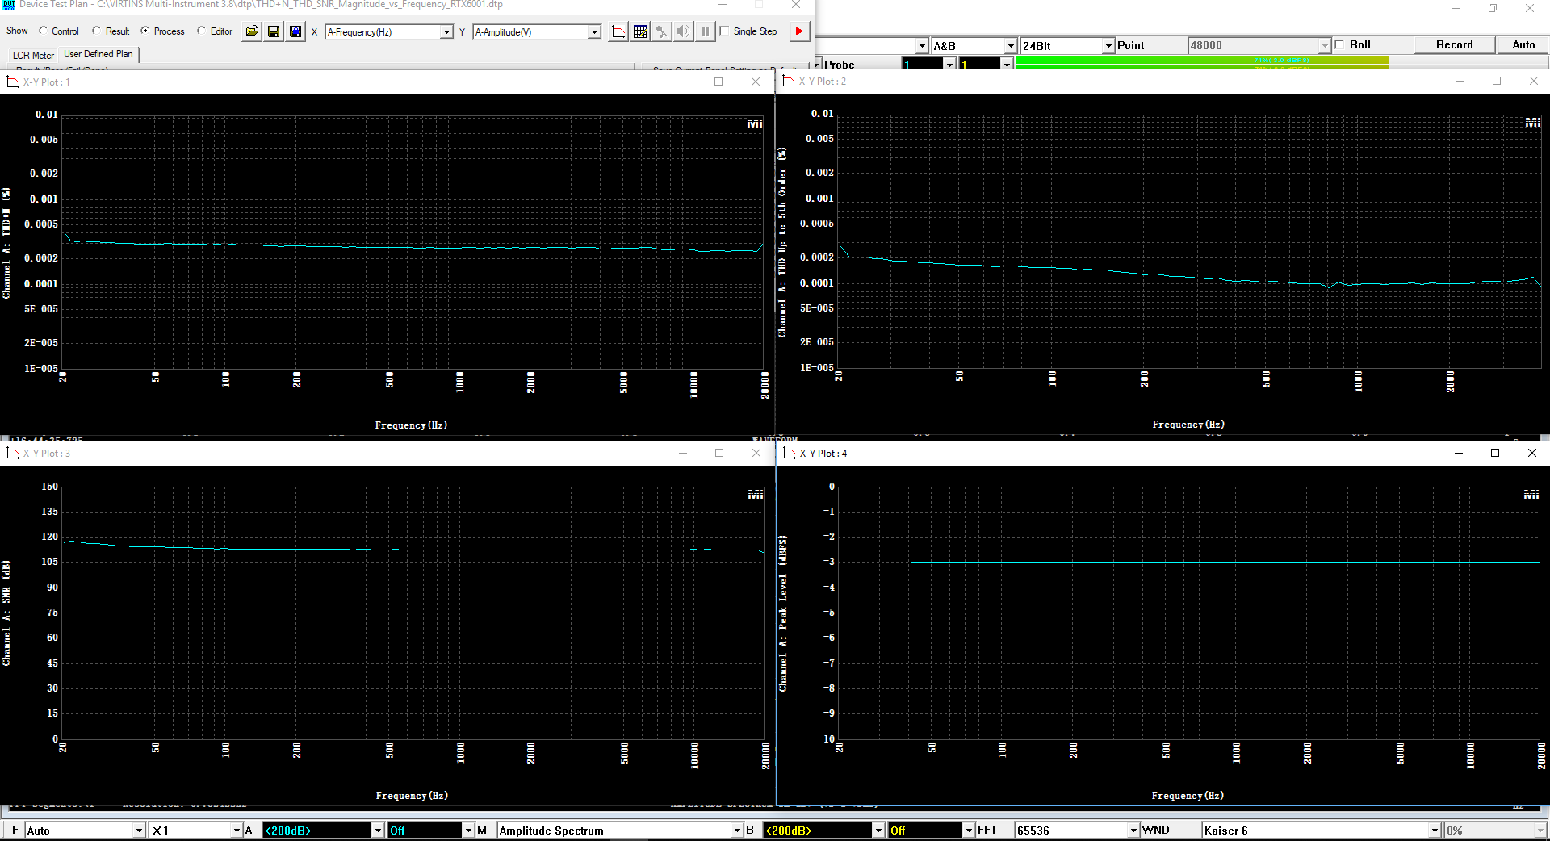This screenshot has width=1550, height=841.
Task: Select the Editor radio button
Action: 215,31
